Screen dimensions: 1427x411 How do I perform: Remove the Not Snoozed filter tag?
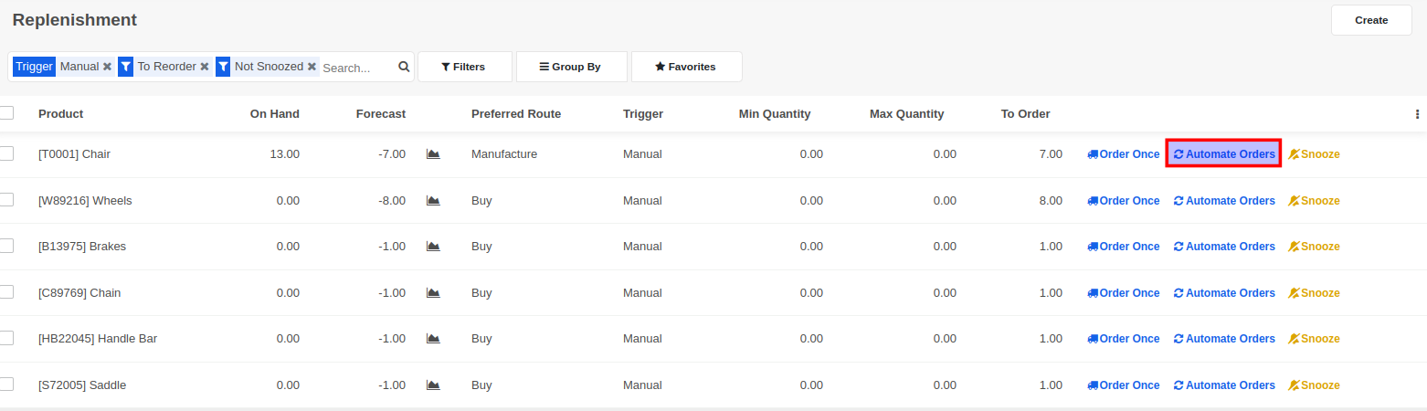point(312,67)
